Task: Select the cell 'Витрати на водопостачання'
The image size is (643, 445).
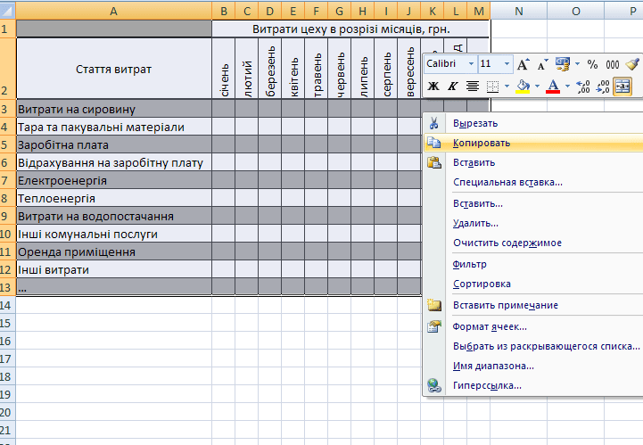Action: (x=113, y=216)
